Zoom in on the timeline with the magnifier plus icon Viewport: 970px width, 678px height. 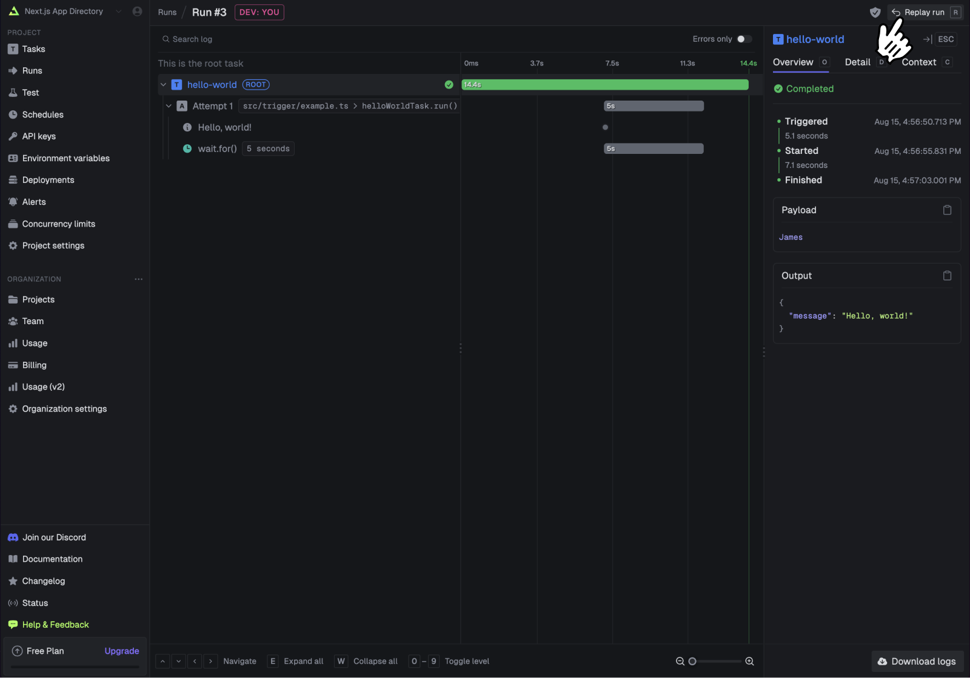coord(749,662)
